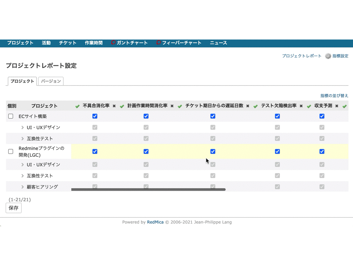Image resolution: width=353 pixels, height=265 pixels.
Task: Open the フィーバーチャート menu item
Action: click(x=182, y=43)
